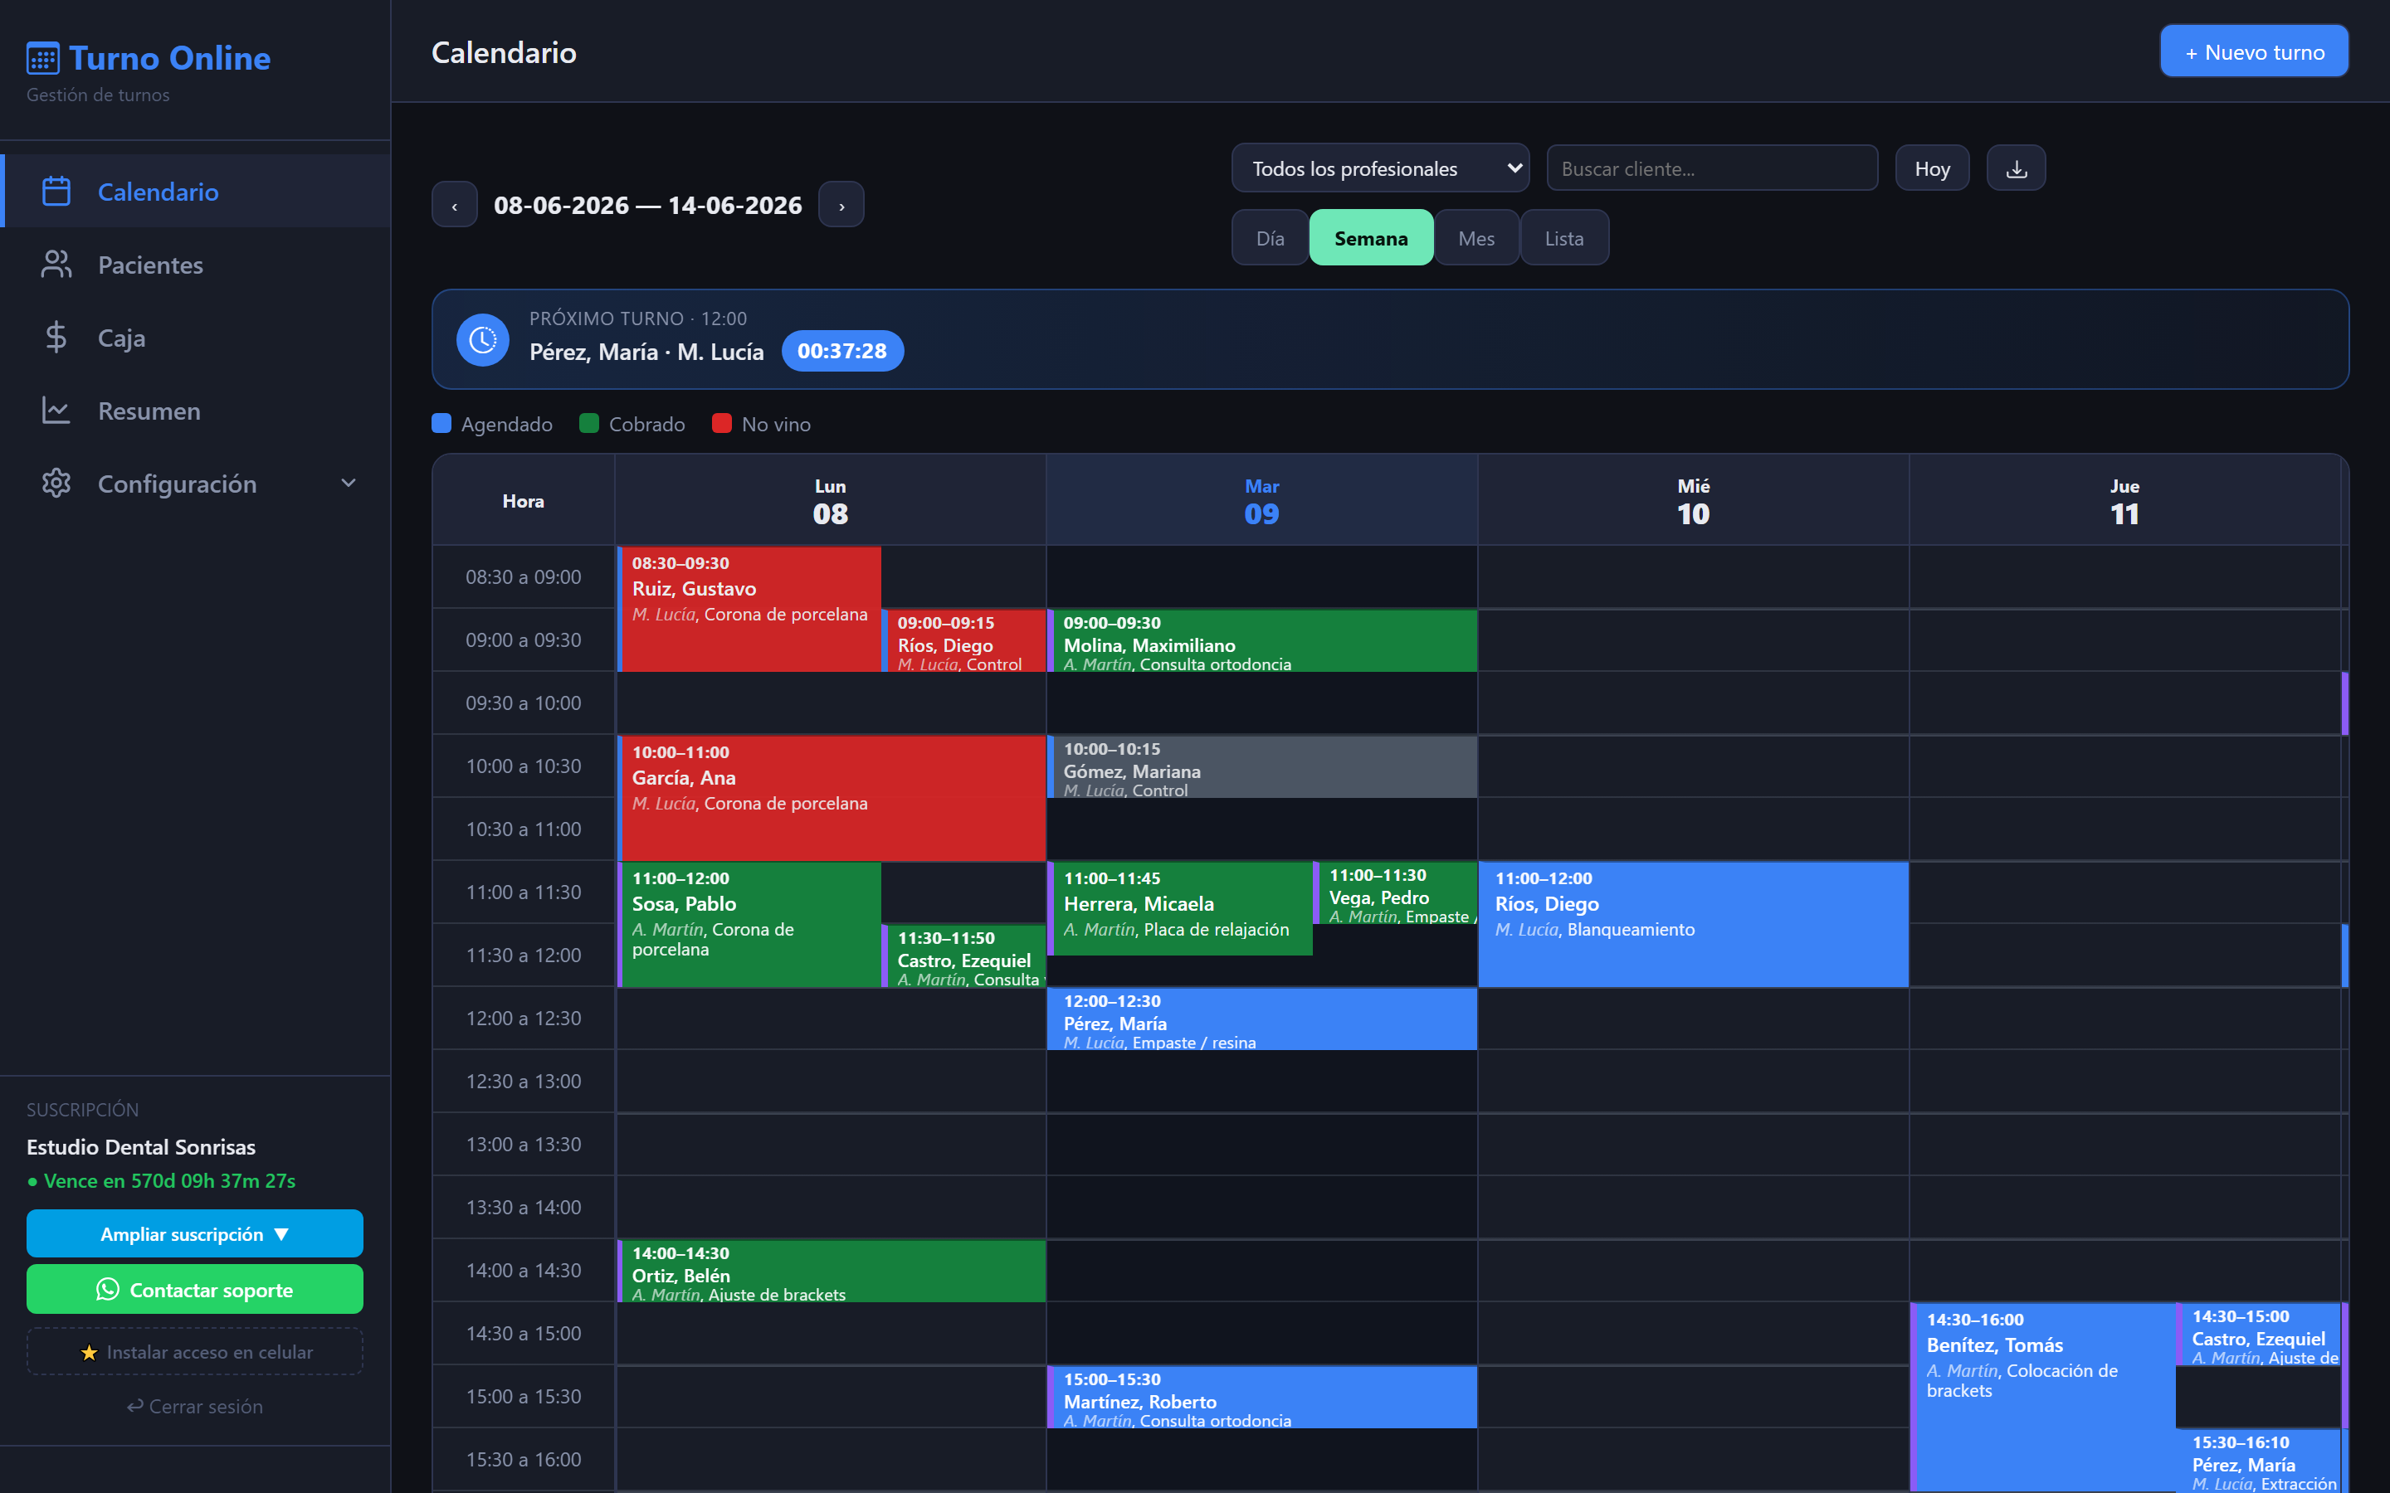This screenshot has width=2390, height=1493.
Task: Open Sosa, Pablo 11:00–12:00 appointment
Action: pos(749,924)
